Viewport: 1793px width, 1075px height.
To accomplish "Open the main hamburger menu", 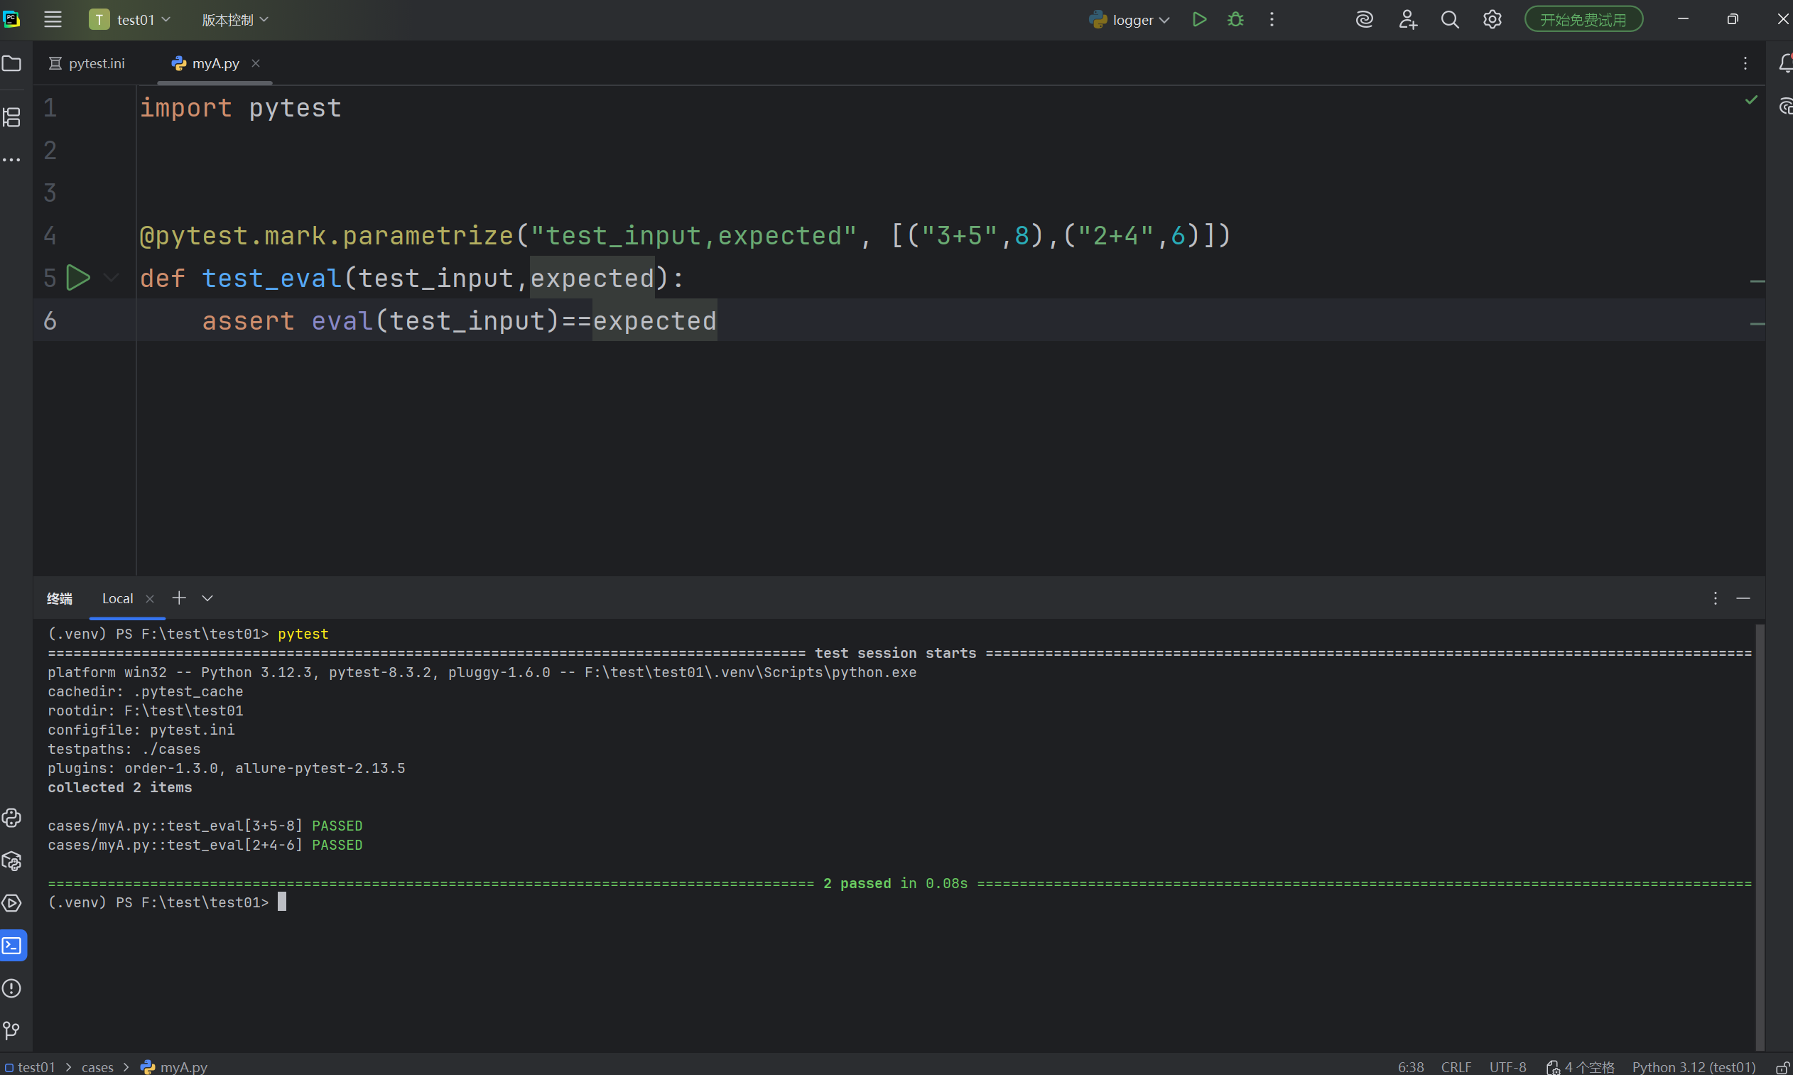I will click(53, 20).
